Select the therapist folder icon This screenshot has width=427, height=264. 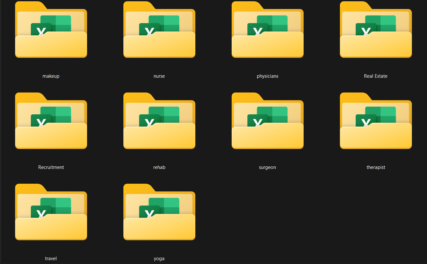point(376,121)
